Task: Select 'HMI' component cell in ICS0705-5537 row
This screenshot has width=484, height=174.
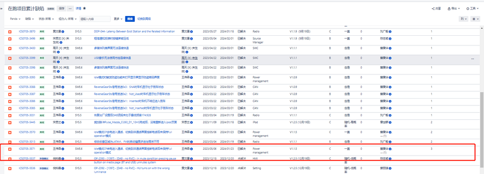Action: point(255,159)
